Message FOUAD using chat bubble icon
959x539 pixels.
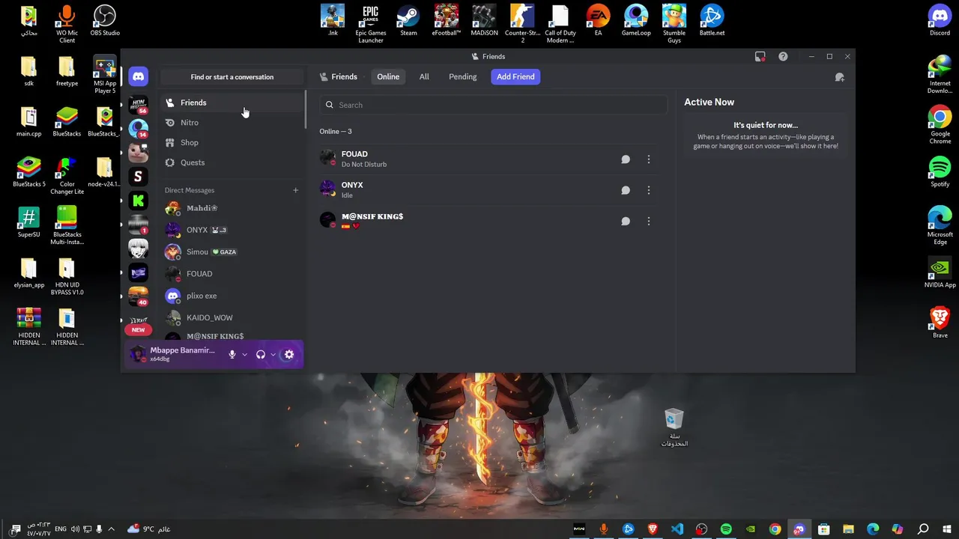[x=626, y=159]
